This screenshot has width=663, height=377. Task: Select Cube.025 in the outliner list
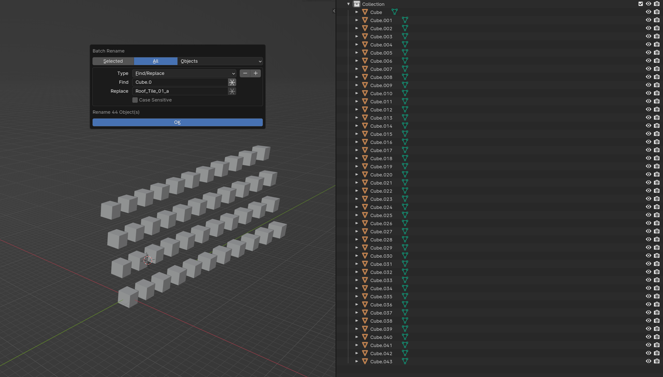[x=381, y=215]
